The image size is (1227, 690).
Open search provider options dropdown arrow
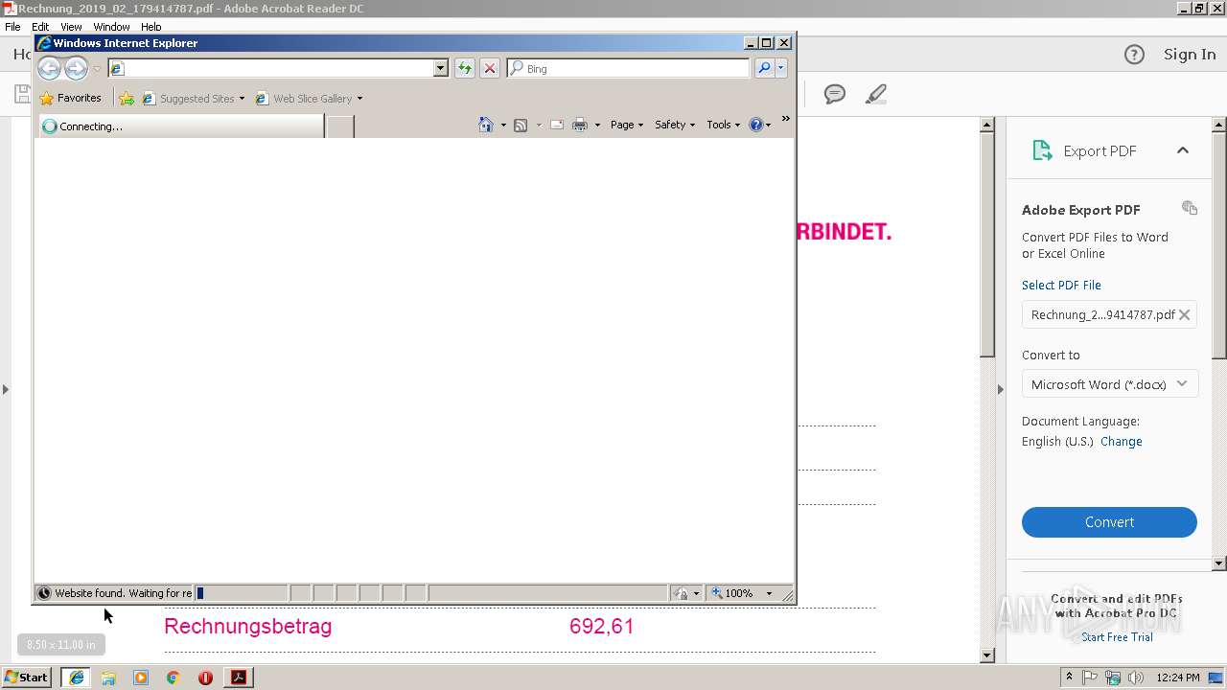point(781,68)
